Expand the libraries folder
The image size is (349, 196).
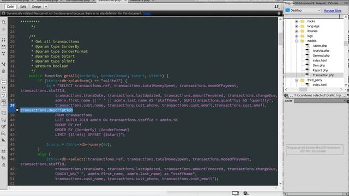297,31
